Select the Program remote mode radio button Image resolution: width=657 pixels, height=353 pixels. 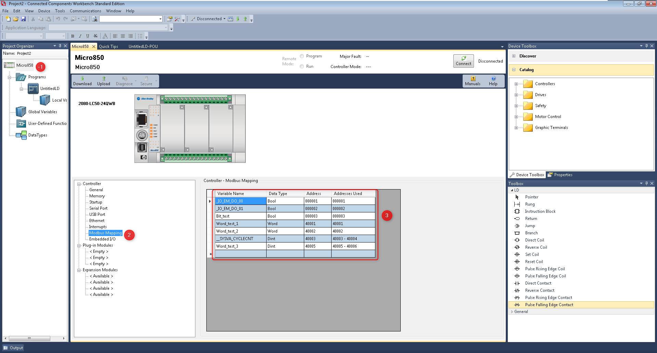click(302, 56)
